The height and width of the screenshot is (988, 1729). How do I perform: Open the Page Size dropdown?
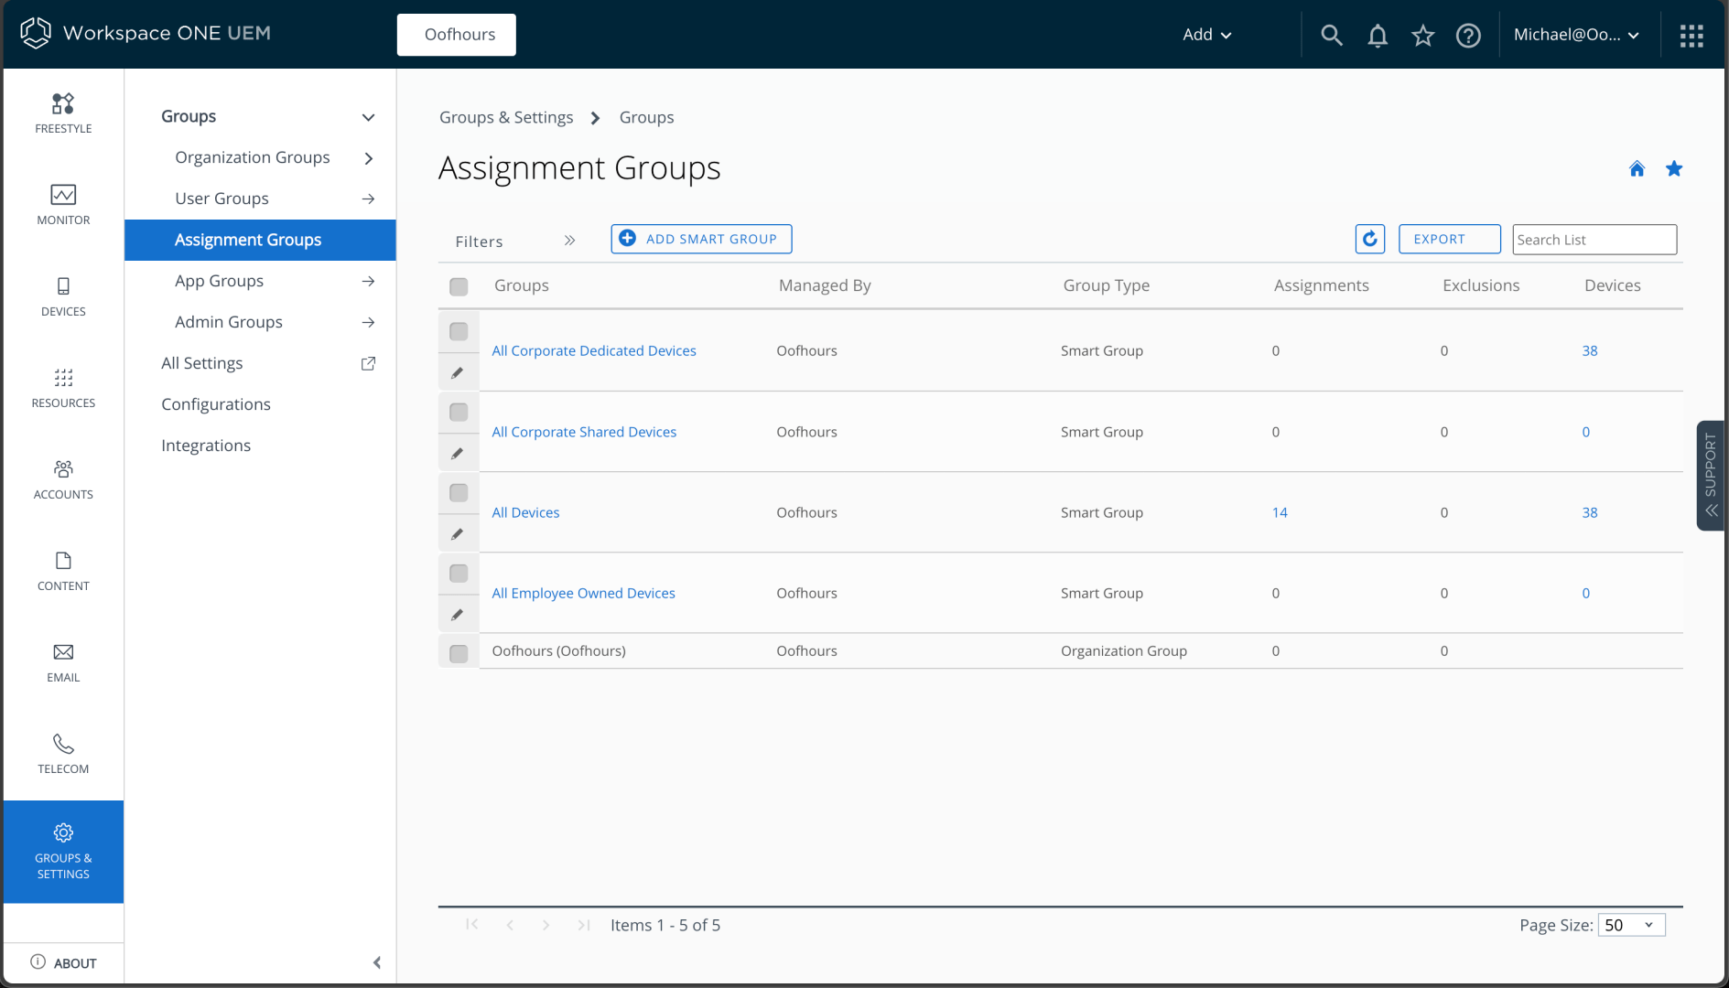click(x=1631, y=925)
